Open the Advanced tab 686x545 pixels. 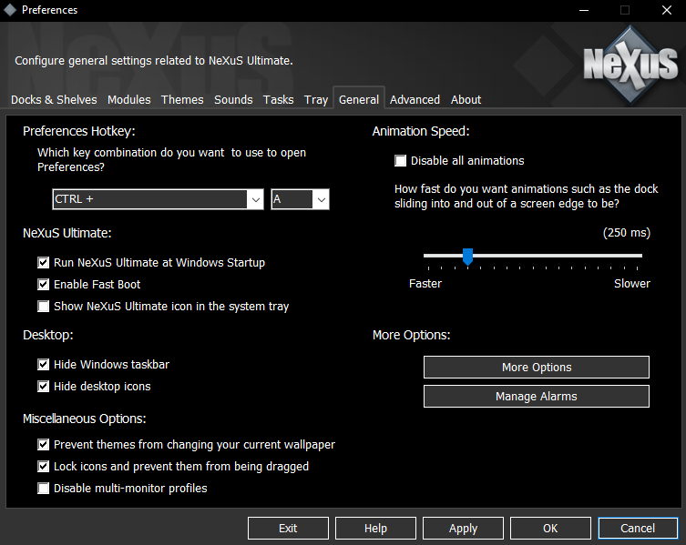click(415, 100)
